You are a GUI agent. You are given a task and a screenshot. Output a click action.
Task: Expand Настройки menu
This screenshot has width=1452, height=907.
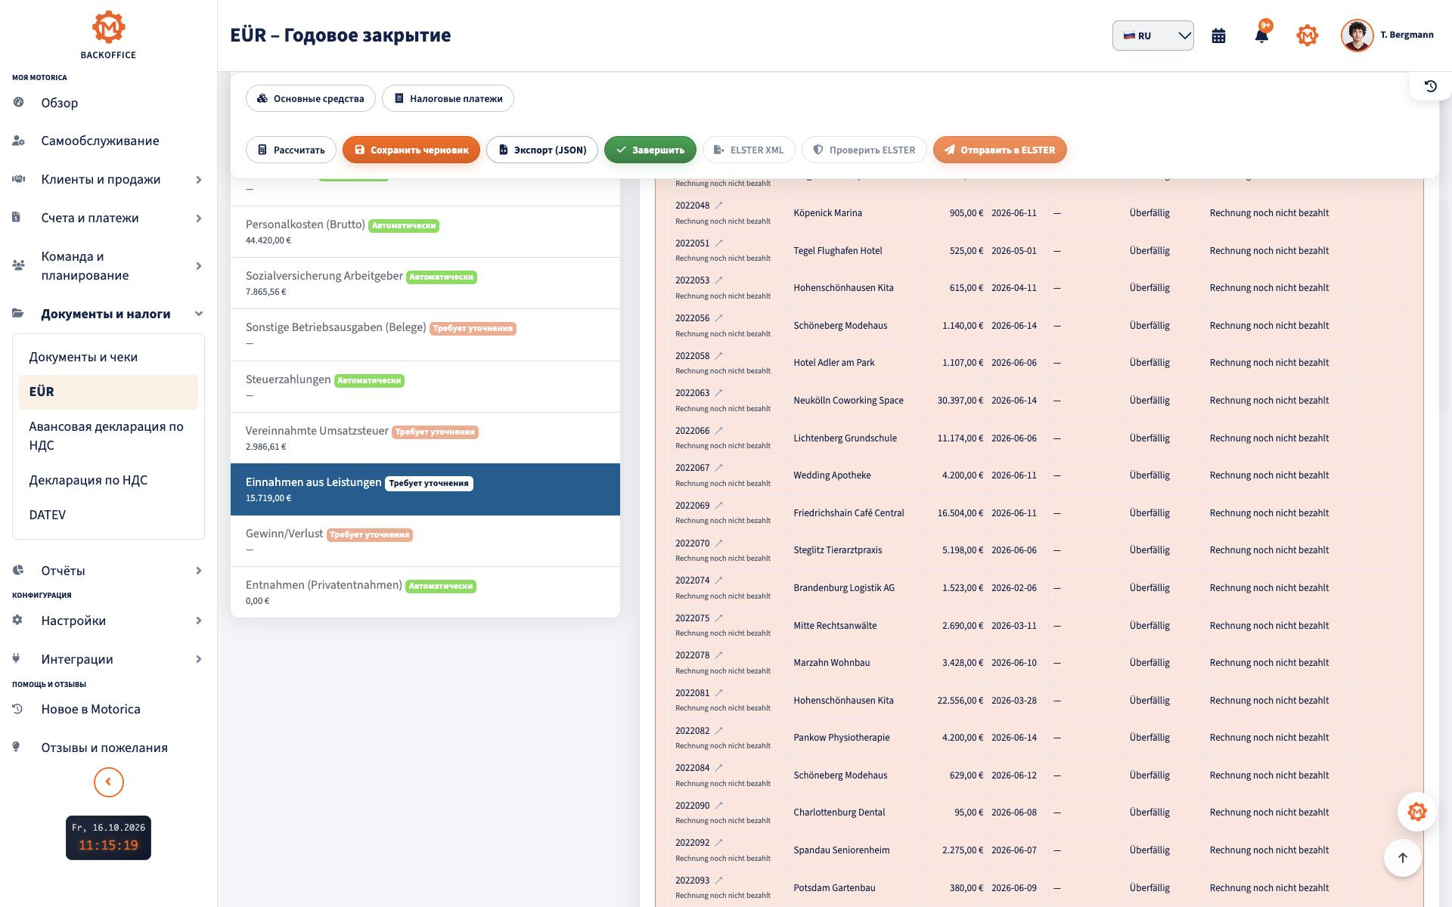[108, 621]
